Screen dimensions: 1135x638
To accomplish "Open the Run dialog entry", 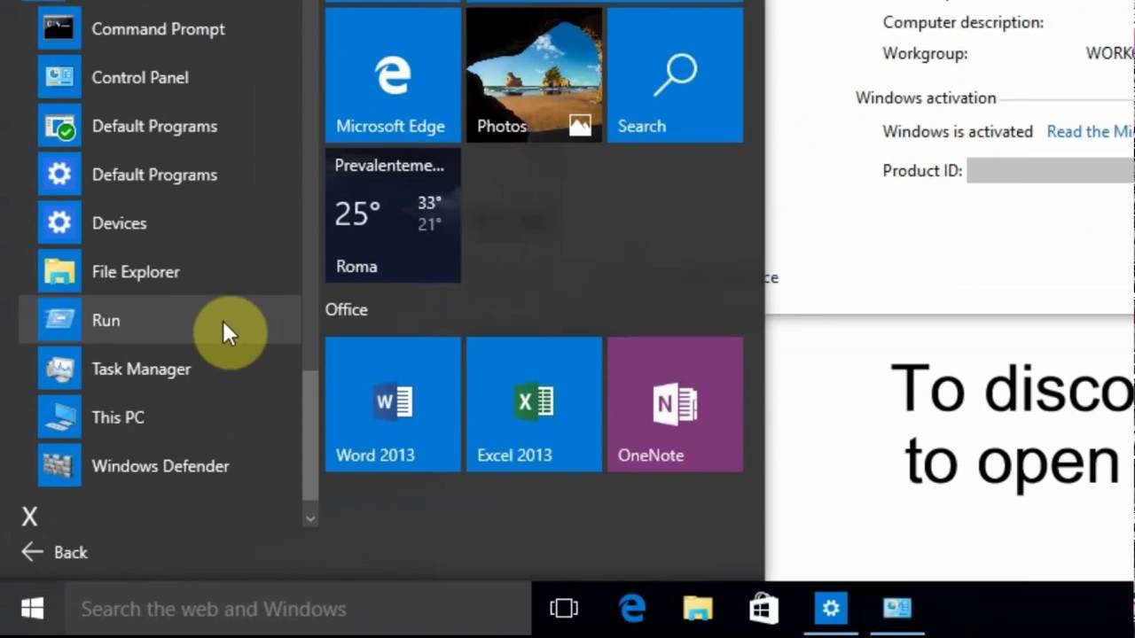I will pos(160,320).
